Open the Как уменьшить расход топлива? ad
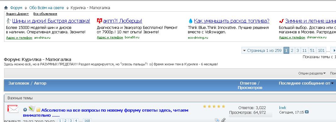 (x=232, y=21)
